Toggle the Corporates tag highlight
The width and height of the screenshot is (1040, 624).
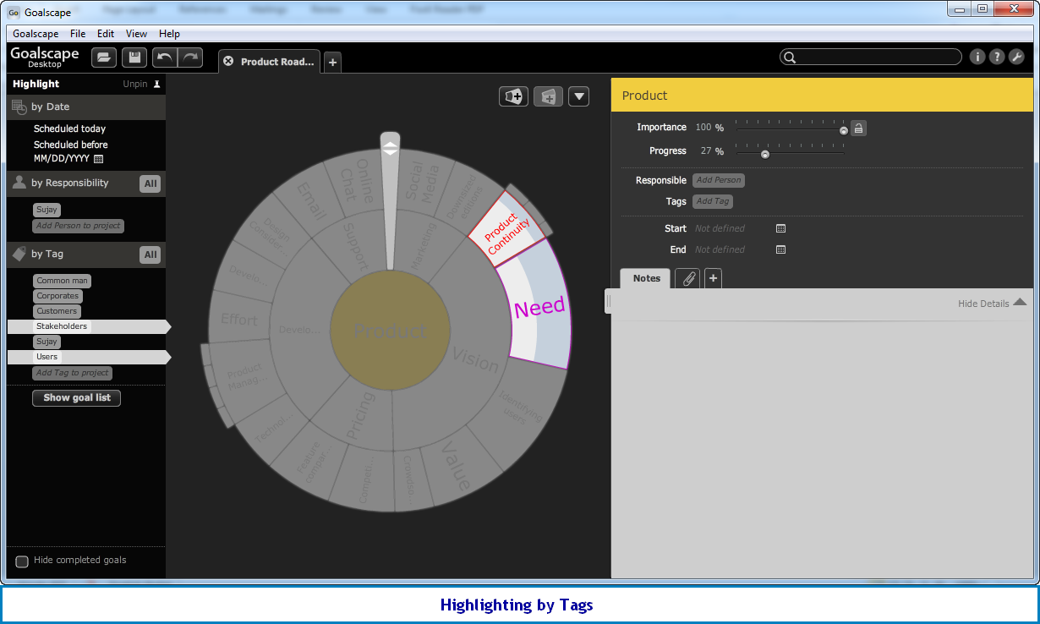[x=57, y=296]
